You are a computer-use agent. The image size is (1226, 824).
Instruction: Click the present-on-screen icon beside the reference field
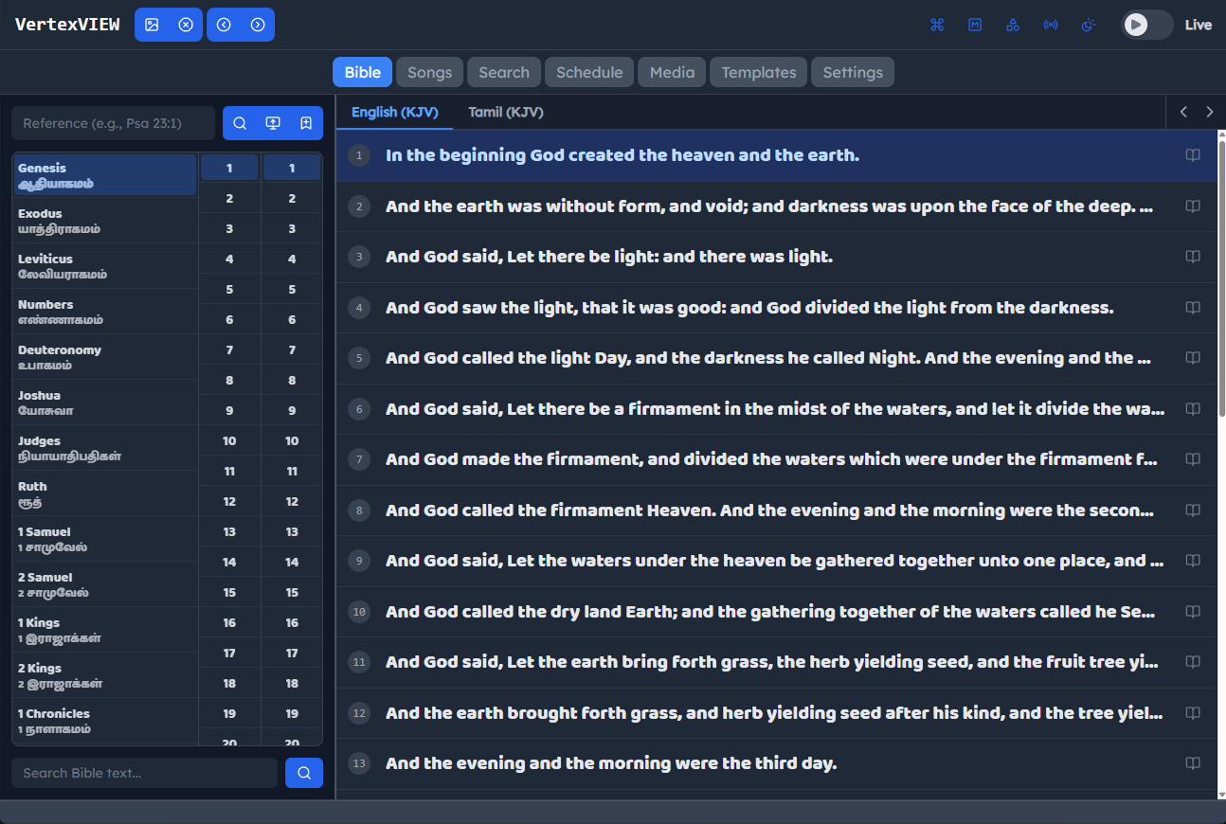(273, 123)
